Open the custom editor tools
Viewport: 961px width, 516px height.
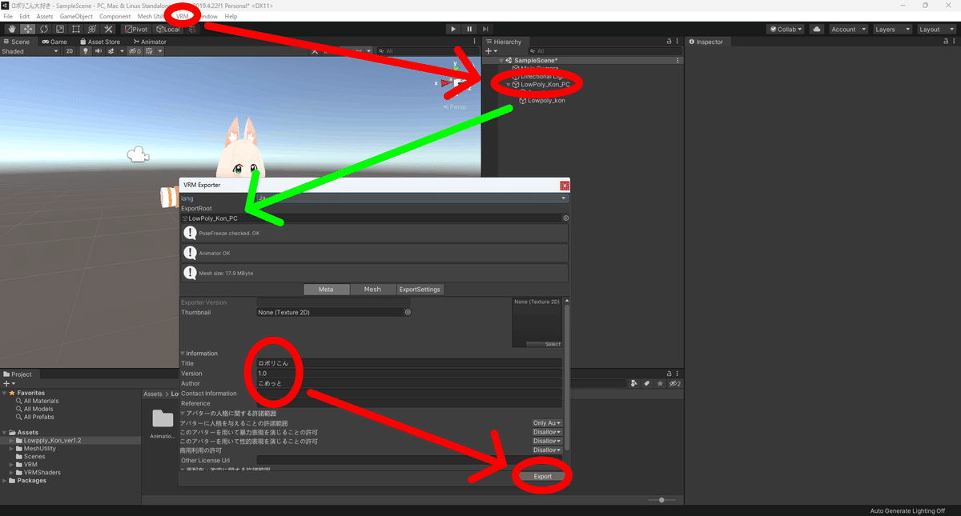click(108, 29)
